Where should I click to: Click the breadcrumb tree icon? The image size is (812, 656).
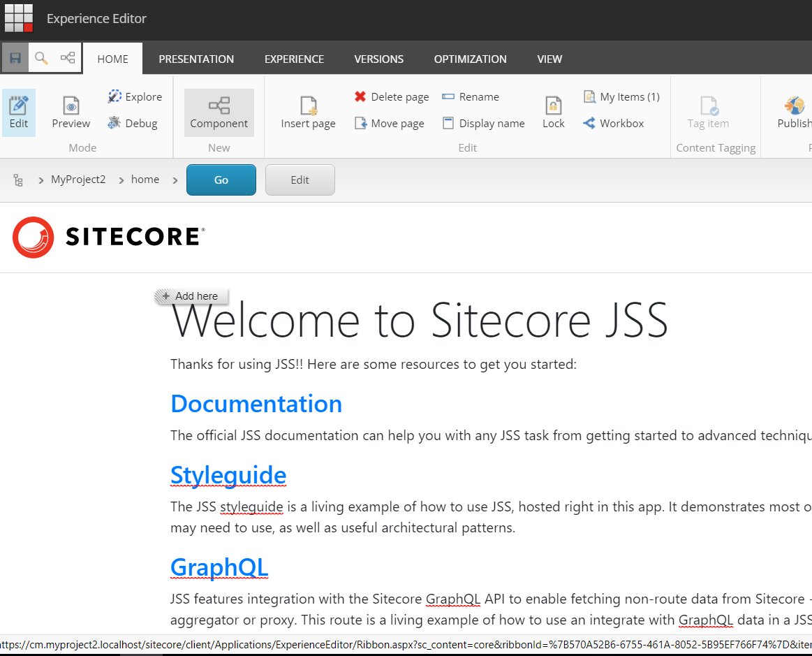click(x=18, y=180)
